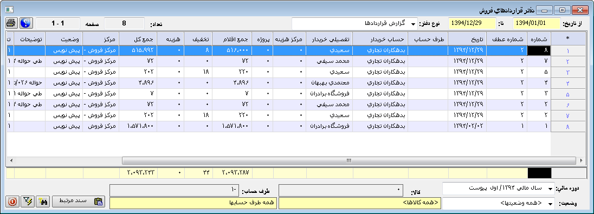Image resolution: width=594 pixels, height=214 pixels.
Task: Click the از تاريخ field 1394/01/01
Action: pyautogui.click(x=536, y=23)
